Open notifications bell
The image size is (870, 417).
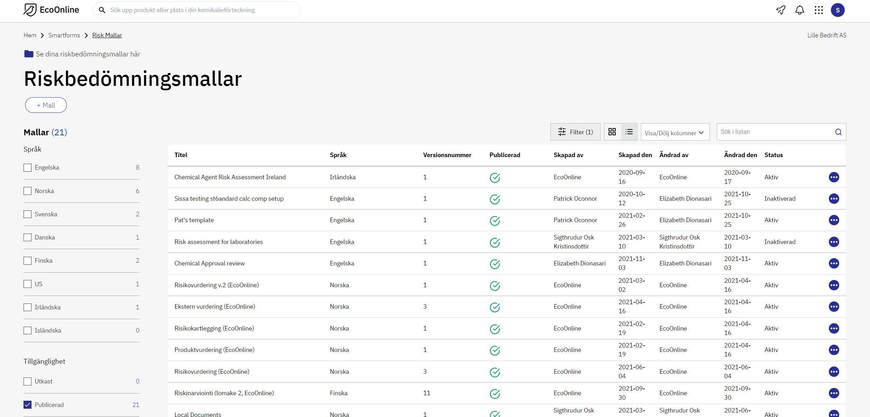[x=800, y=10]
